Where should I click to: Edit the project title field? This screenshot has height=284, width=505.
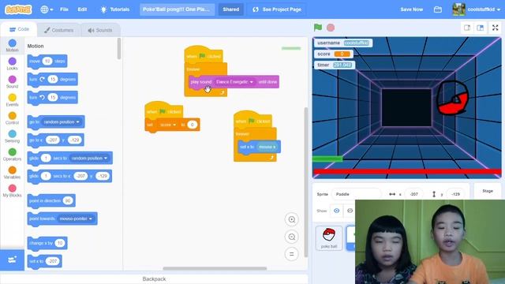(x=177, y=9)
